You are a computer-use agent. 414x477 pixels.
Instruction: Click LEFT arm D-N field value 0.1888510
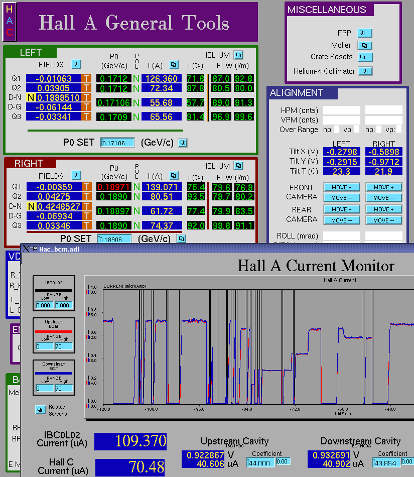[58, 97]
